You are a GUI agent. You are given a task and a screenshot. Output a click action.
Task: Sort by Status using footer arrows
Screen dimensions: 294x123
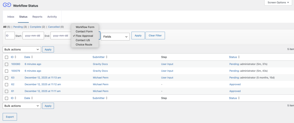(x=239, y=98)
